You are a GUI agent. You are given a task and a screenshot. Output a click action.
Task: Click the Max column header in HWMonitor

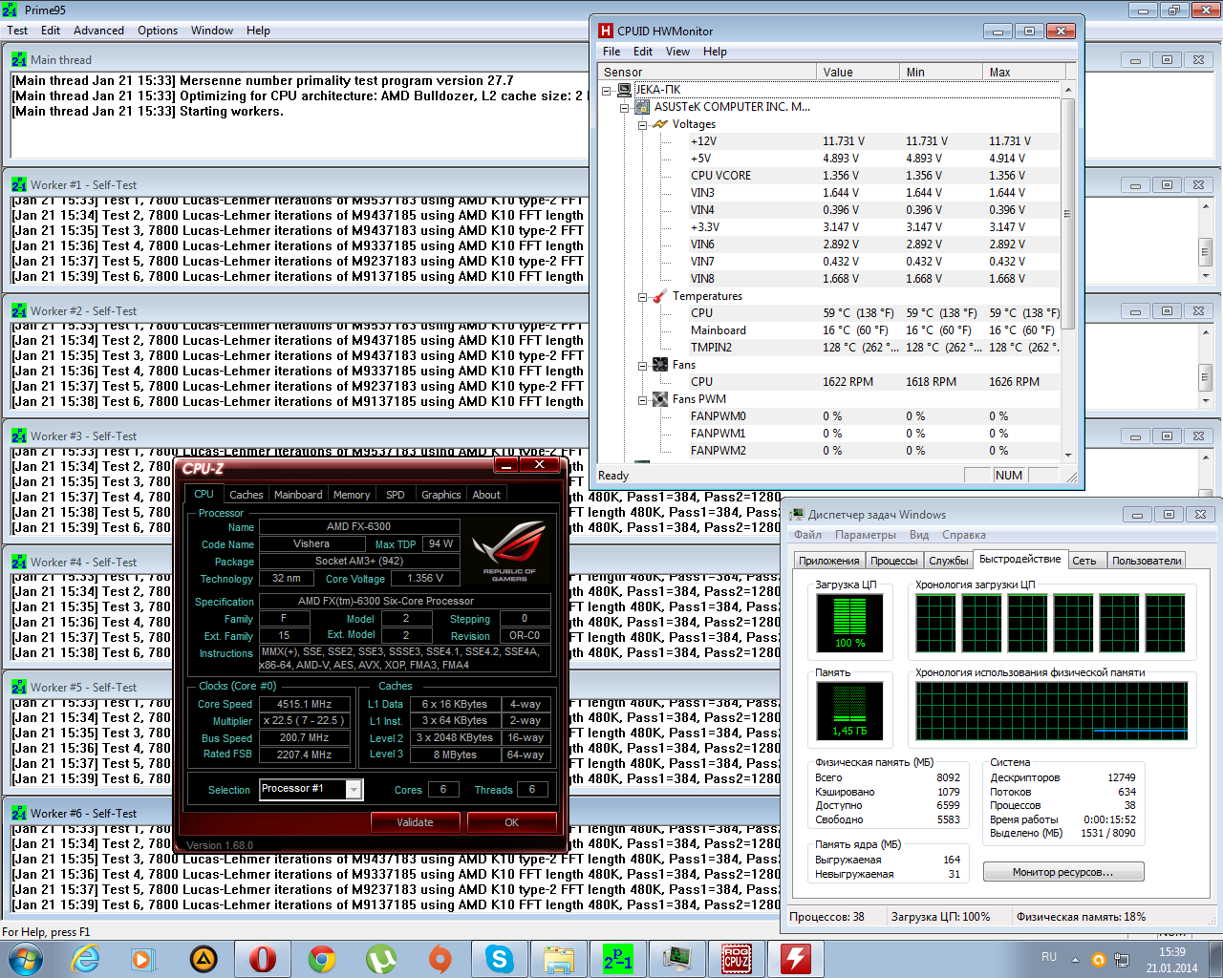[1022, 72]
